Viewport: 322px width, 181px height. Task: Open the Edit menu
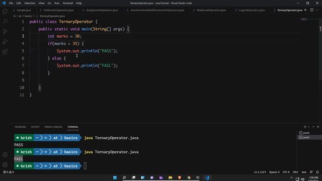tap(19, 3)
